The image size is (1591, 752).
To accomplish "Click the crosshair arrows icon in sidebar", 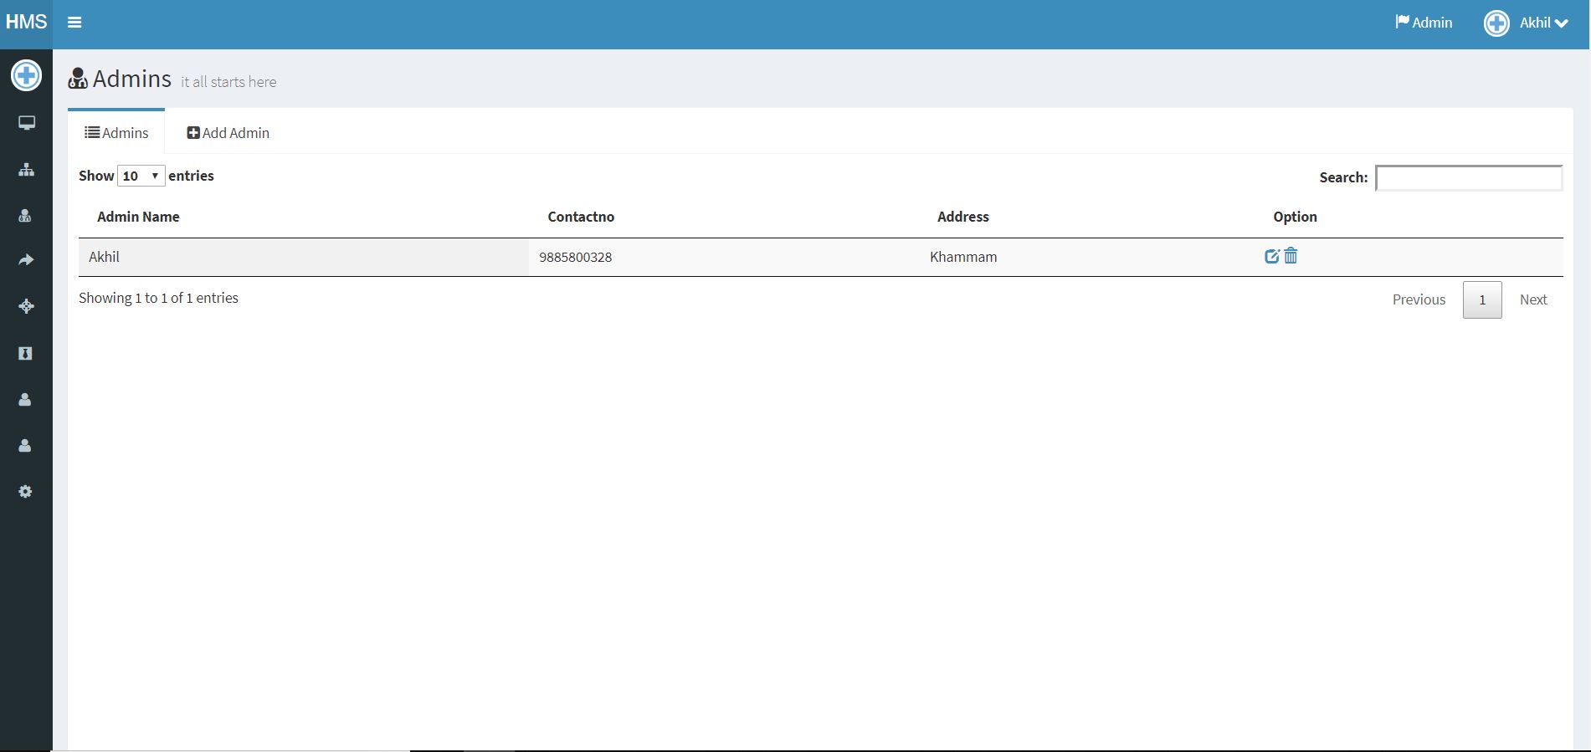I will pyautogui.click(x=26, y=306).
